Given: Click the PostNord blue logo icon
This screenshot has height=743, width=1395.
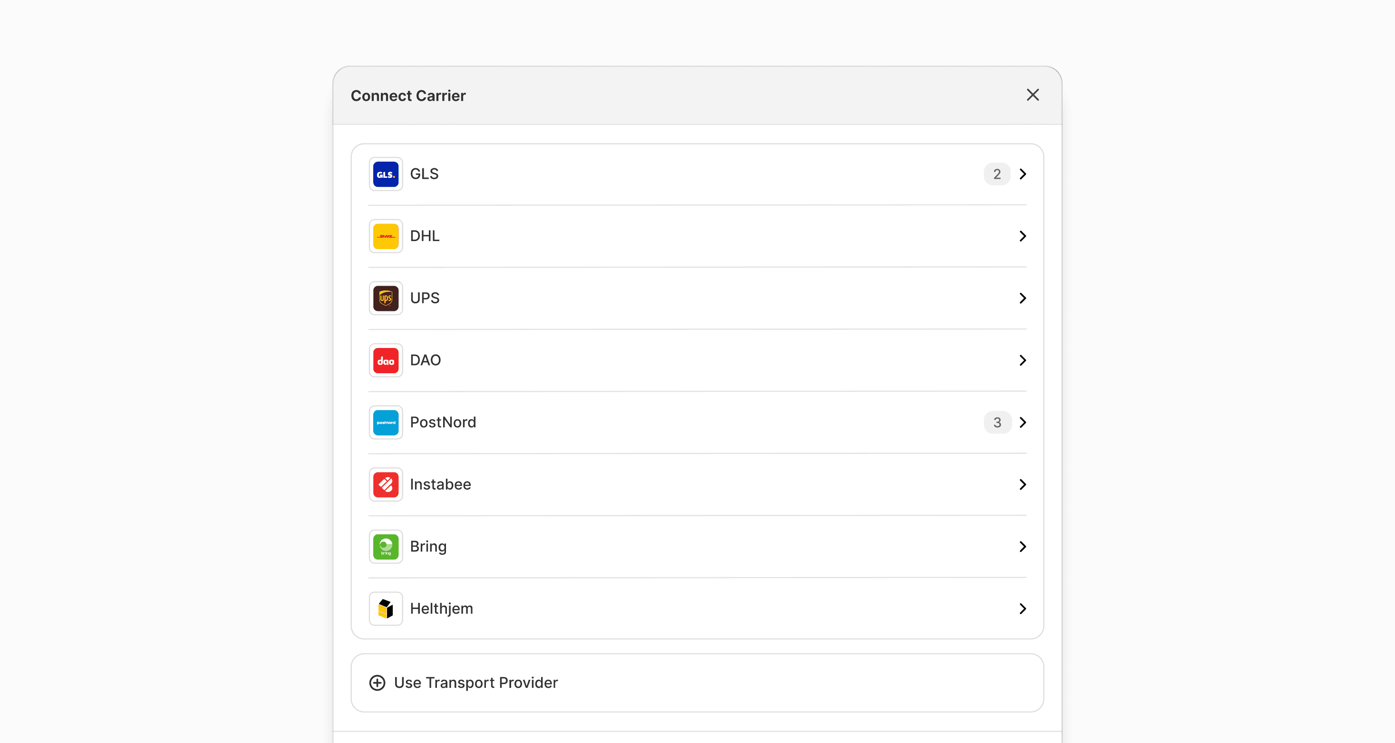Looking at the screenshot, I should click(x=386, y=423).
